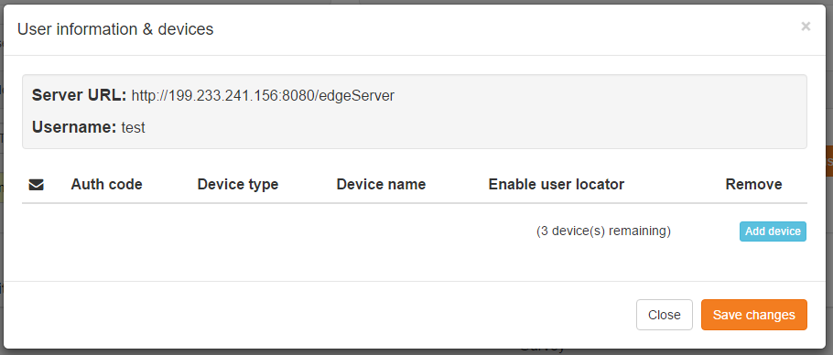Click the Close button

click(664, 315)
